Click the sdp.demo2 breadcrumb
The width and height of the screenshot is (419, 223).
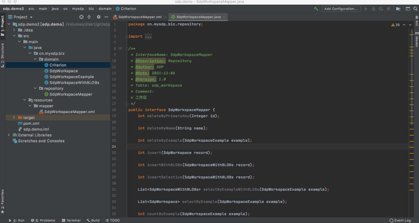pos(13,9)
